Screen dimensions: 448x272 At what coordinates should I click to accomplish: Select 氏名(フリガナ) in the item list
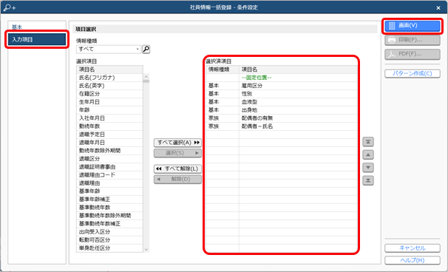109,78
